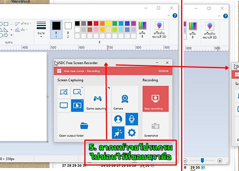239x171 pixels.
Task: Minimize the VSDC Free Screen Recorder window
Action: click(x=157, y=63)
